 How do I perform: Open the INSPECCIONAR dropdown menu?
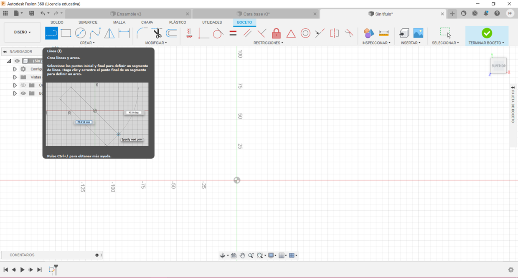tap(376, 43)
